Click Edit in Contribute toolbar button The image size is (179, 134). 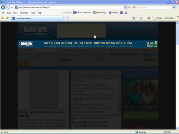82,13
